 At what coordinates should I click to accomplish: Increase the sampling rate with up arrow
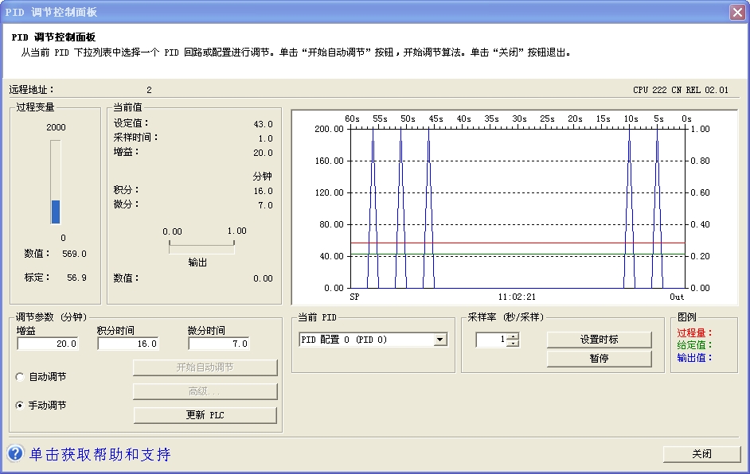pos(513,336)
